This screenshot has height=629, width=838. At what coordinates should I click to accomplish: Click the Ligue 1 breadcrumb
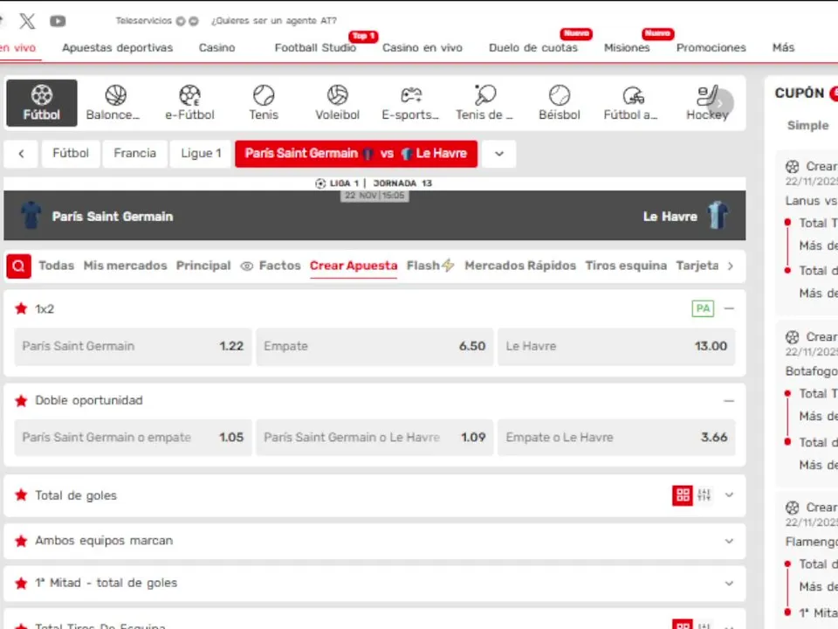(x=201, y=154)
